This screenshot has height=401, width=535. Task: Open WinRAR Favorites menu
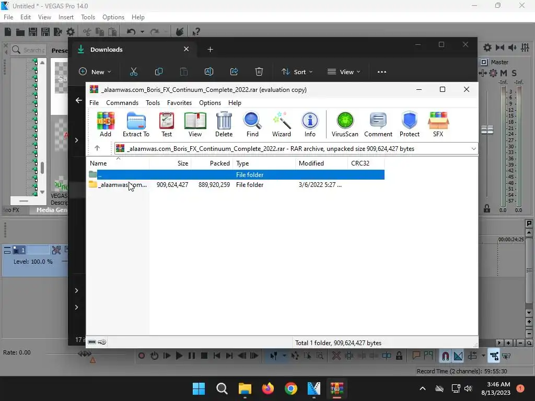(179, 103)
